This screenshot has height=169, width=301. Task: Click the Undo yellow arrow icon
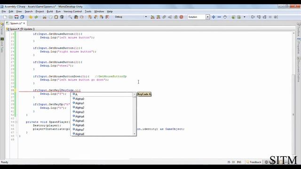click(31, 17)
